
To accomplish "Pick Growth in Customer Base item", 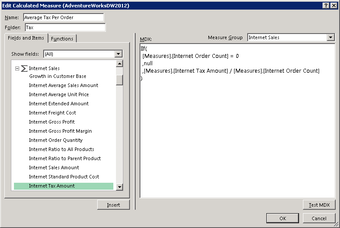I will 58,76.
